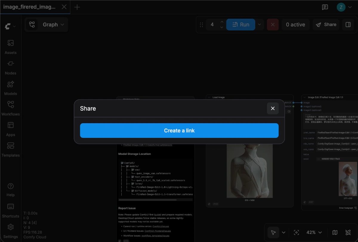Click the Run button

coord(240,24)
